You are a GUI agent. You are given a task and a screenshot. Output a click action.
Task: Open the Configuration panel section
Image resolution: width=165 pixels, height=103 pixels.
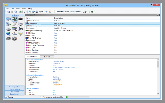tap(15, 87)
